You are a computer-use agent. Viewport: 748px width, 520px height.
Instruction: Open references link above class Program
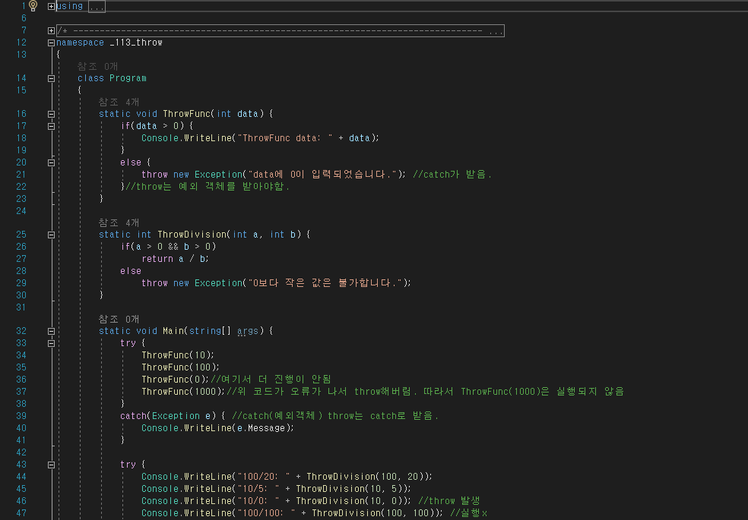98,66
